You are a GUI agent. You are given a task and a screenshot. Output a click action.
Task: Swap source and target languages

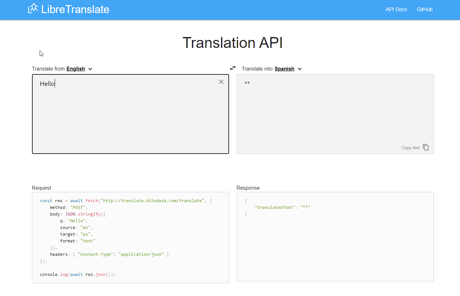click(x=233, y=68)
